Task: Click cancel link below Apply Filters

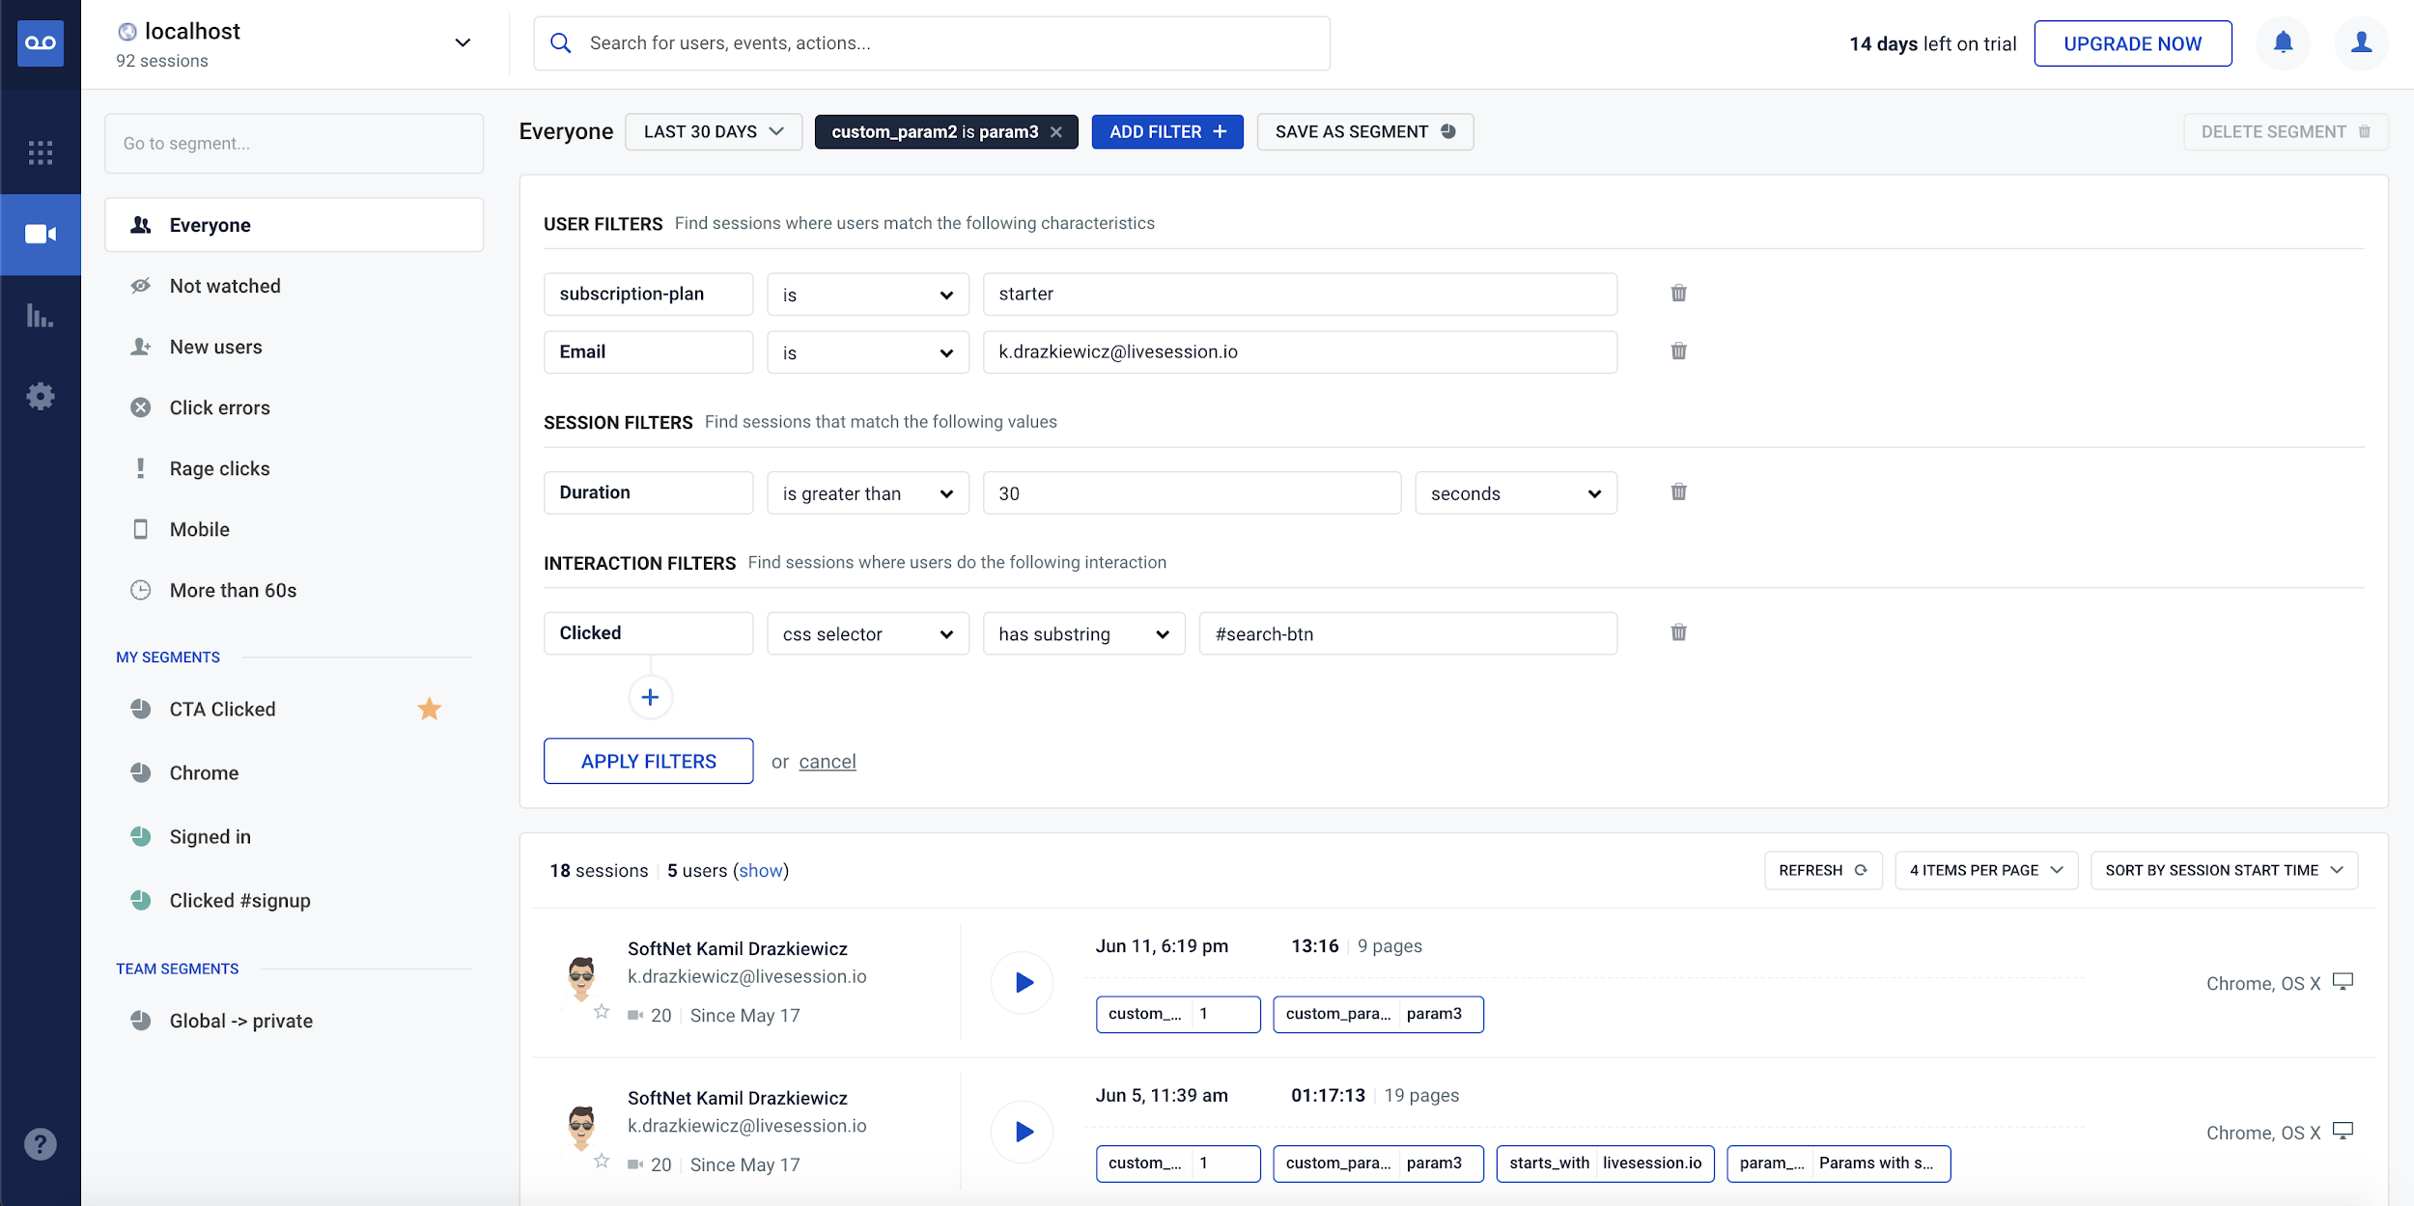Action: (x=826, y=761)
